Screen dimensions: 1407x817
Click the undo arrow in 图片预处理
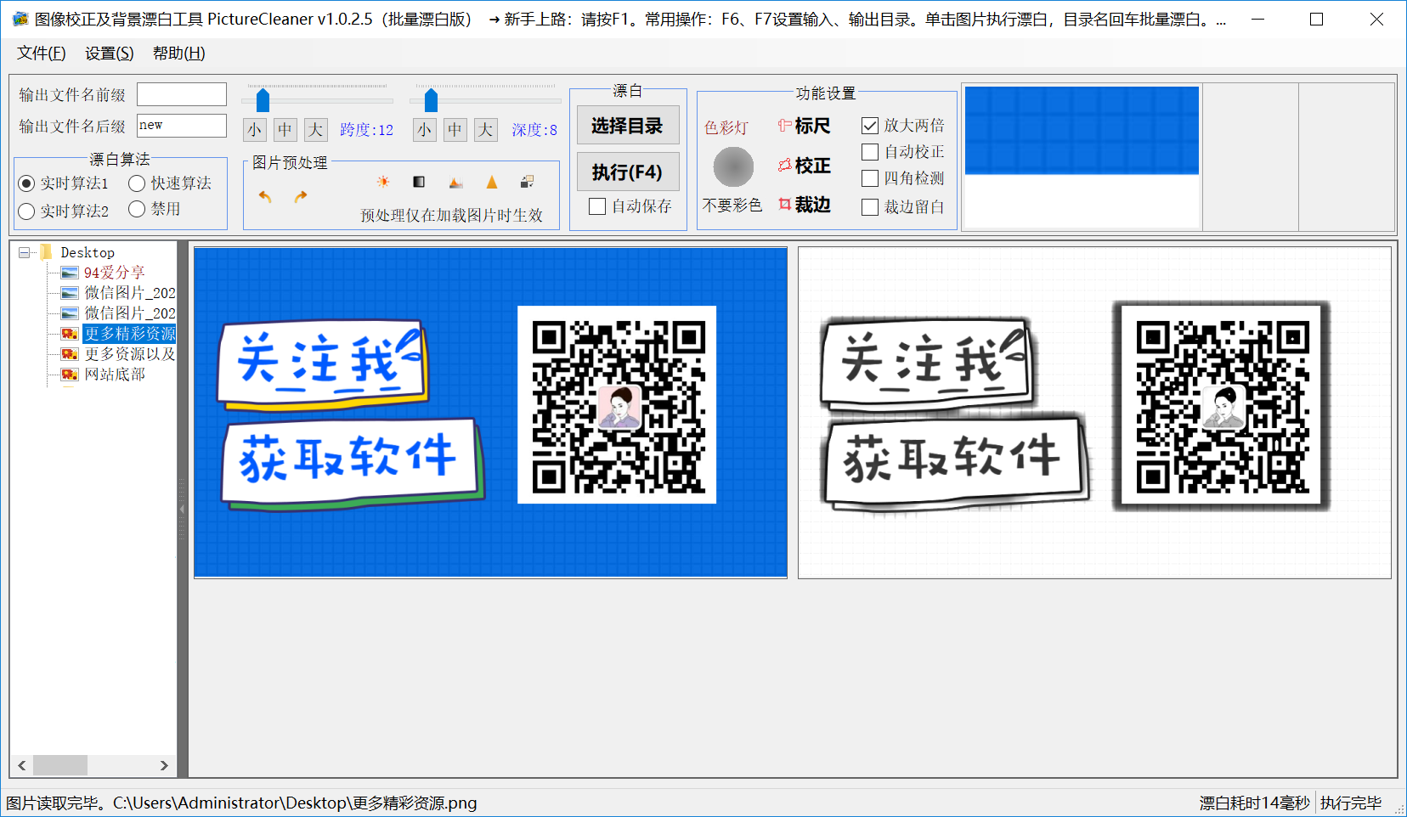(x=265, y=197)
